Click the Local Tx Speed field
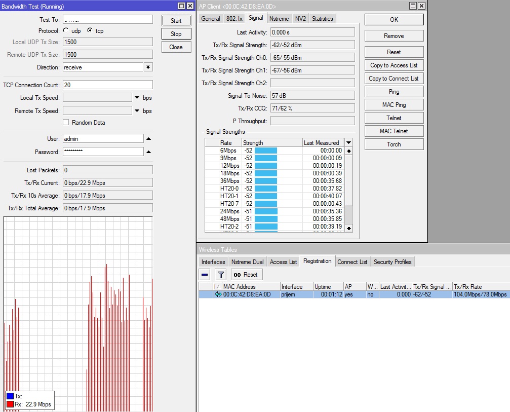This screenshot has width=510, height=412. pyautogui.click(x=97, y=98)
